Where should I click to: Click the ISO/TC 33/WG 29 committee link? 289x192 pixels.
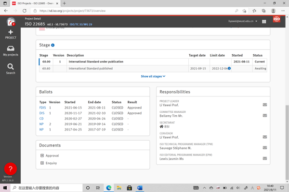tap(81, 24)
